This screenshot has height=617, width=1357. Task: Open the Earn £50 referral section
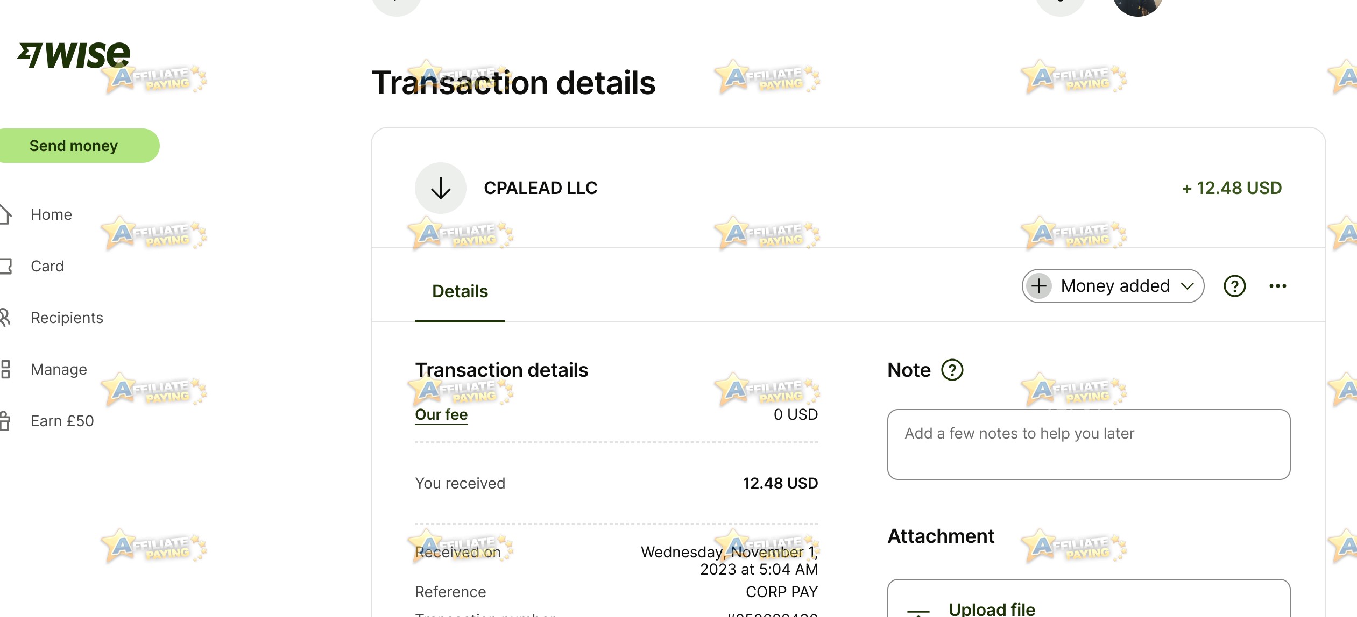coord(61,420)
